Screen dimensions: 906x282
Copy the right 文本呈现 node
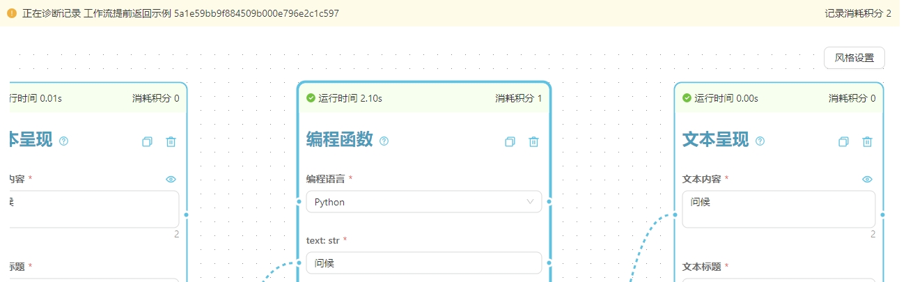843,141
